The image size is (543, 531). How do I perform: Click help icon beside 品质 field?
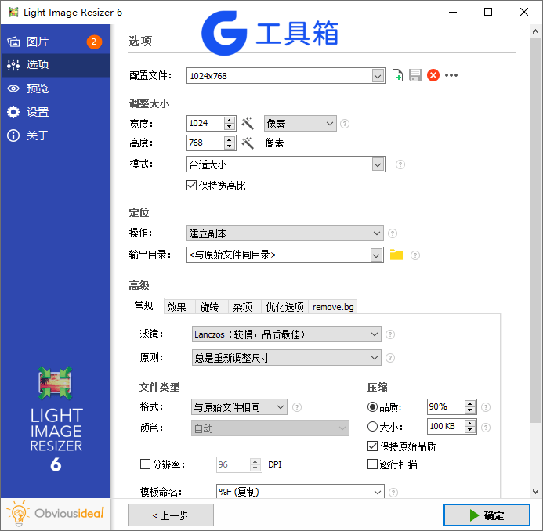click(486, 407)
